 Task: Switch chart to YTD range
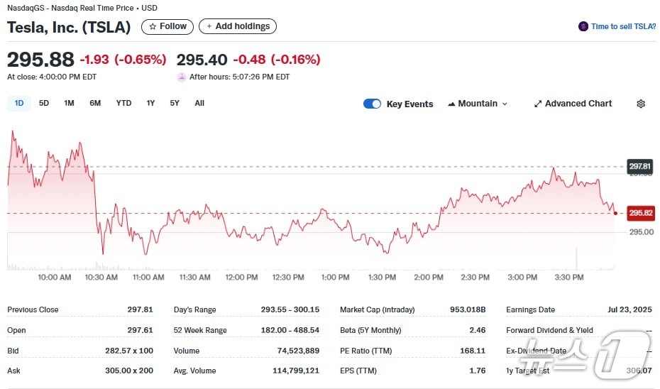(123, 103)
